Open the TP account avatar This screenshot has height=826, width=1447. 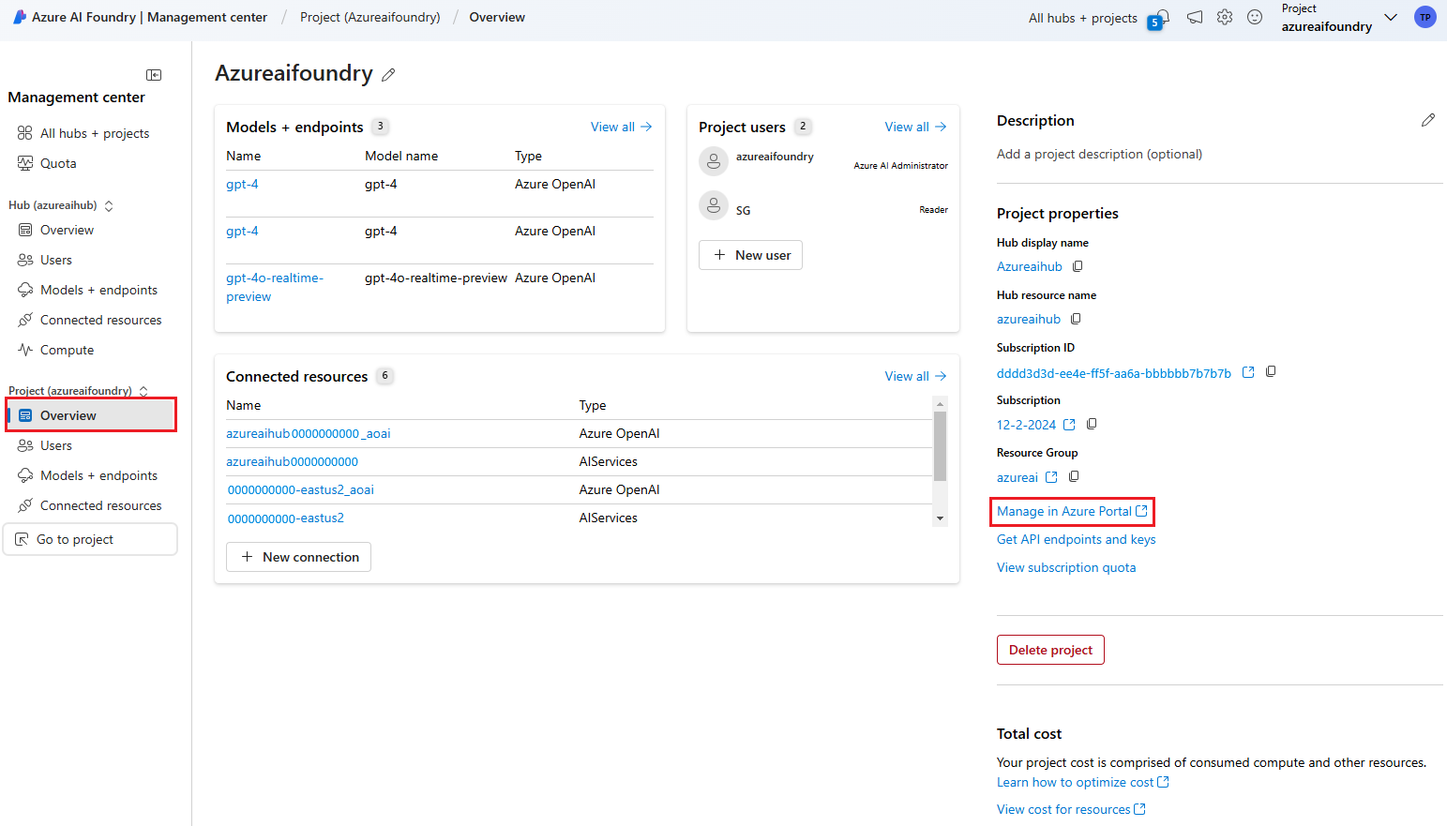click(x=1425, y=17)
